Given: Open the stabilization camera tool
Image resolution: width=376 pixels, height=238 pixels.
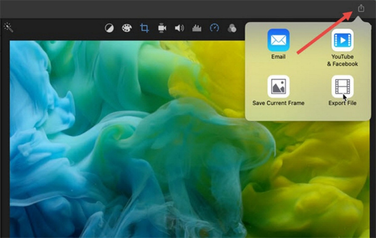Looking at the screenshot, I should (x=162, y=28).
